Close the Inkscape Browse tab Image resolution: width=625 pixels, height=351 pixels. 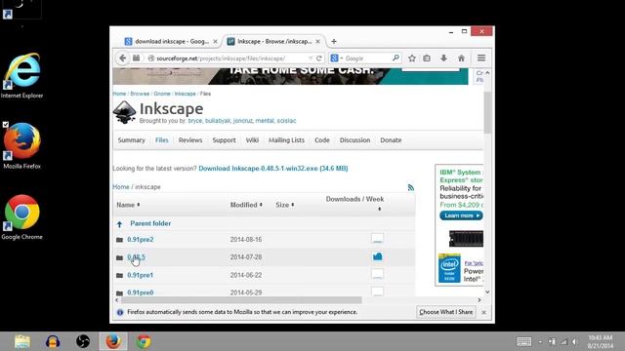pos(317,41)
